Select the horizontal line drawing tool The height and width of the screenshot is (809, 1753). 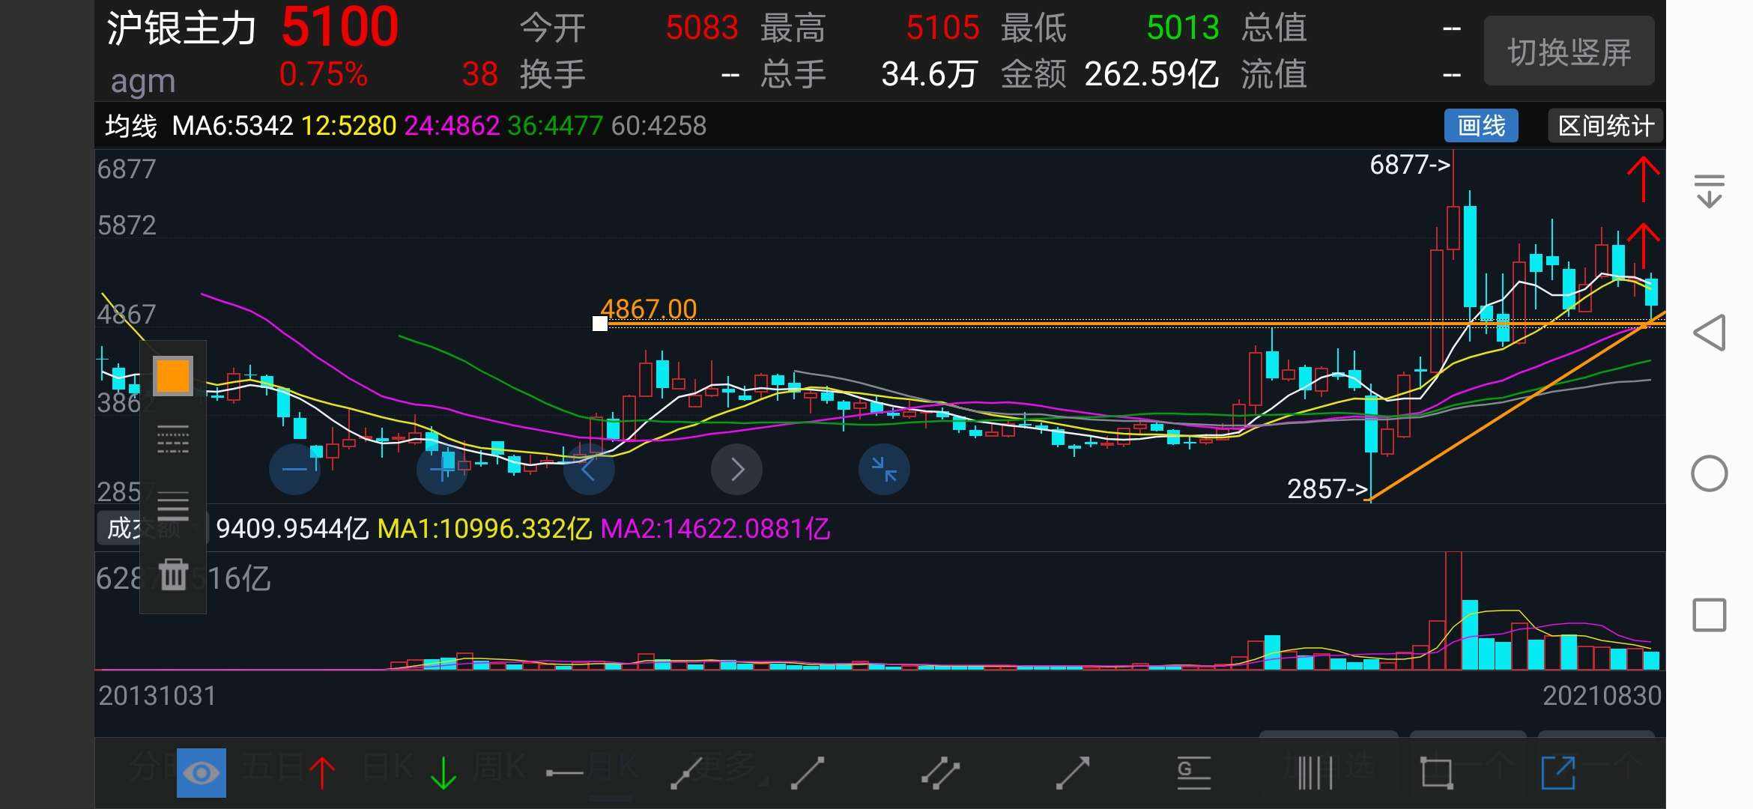click(x=565, y=773)
